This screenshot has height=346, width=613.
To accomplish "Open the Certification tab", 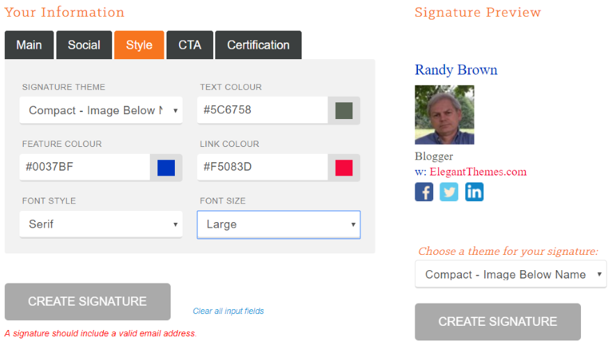I will click(x=258, y=45).
